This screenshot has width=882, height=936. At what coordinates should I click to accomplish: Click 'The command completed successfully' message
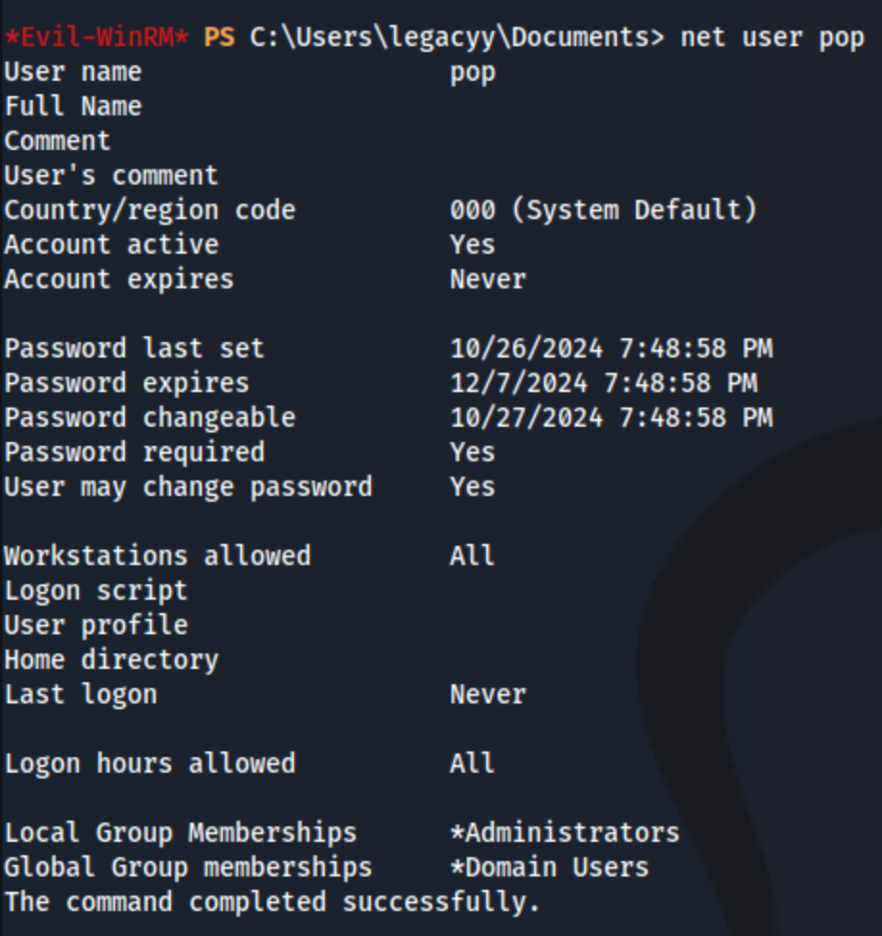point(272,903)
